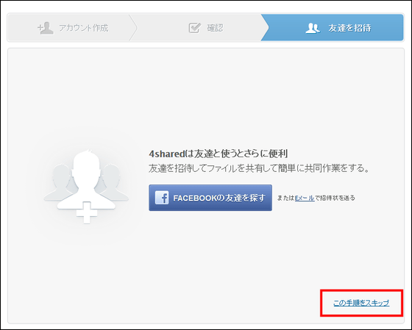
Task: Click the friends icon beside 友達を招待
Action: click(313, 28)
